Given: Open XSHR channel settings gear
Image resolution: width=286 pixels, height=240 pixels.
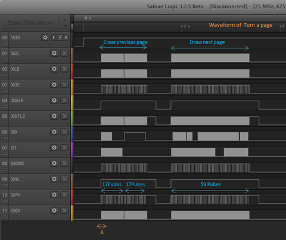Looking at the screenshot, I should point(54,101).
